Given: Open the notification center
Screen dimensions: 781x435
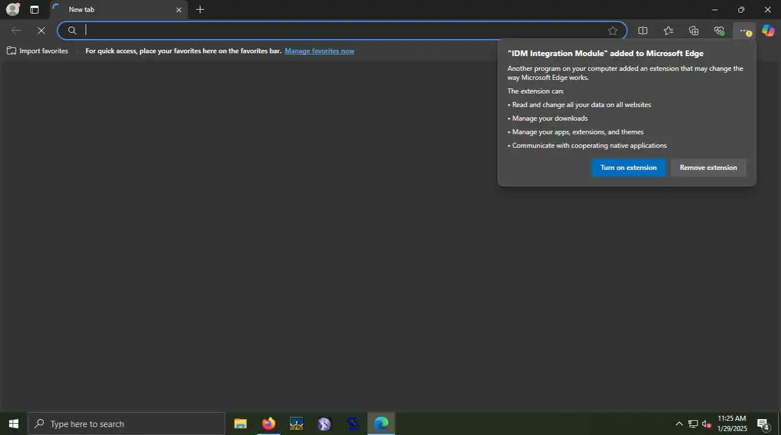Looking at the screenshot, I should tap(763, 424).
